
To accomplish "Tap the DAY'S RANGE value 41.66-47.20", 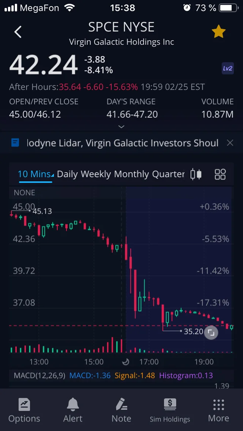I will [x=132, y=114].
